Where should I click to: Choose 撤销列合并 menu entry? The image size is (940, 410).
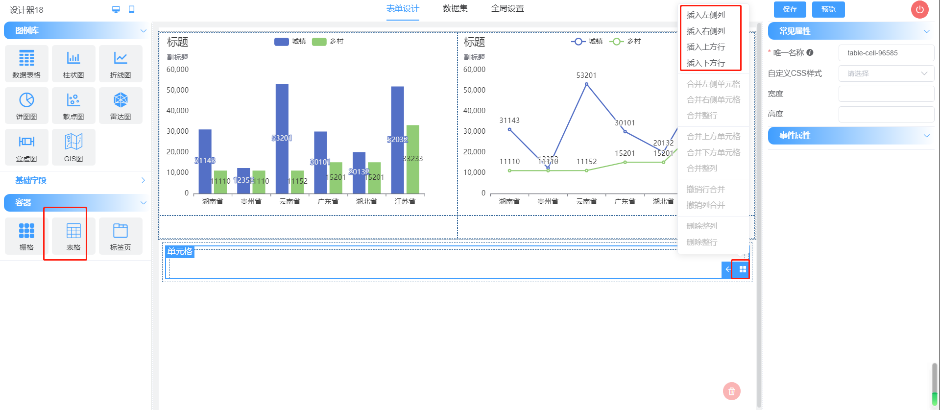(706, 205)
